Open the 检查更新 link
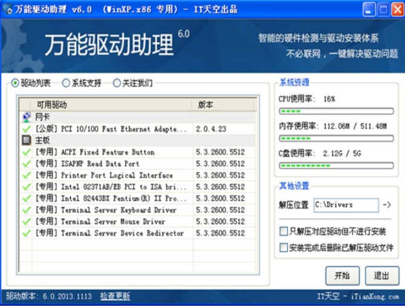Image resolution: width=405 pixels, height=307 pixels. [115, 296]
